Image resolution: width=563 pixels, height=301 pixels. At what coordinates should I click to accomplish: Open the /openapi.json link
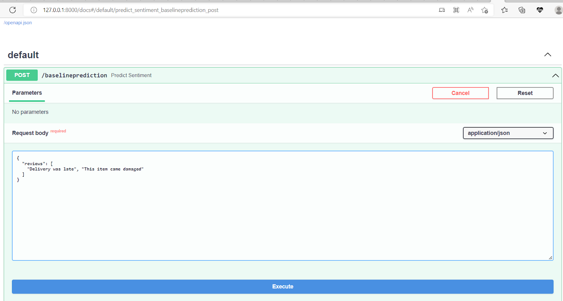(x=18, y=23)
